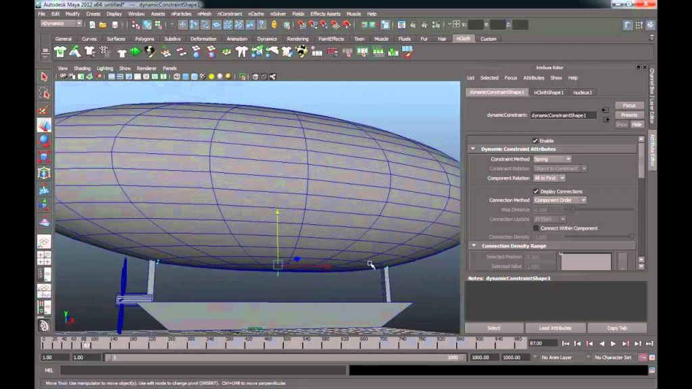This screenshot has width=692, height=389.
Task: Click the Hide button
Action: [x=637, y=124]
